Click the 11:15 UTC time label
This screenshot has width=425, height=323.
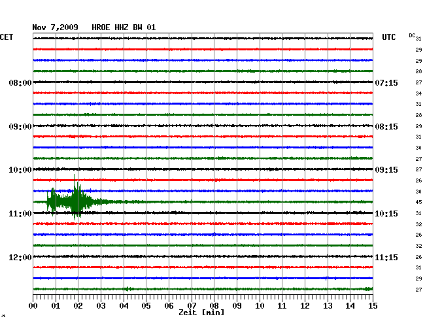(x=386, y=257)
